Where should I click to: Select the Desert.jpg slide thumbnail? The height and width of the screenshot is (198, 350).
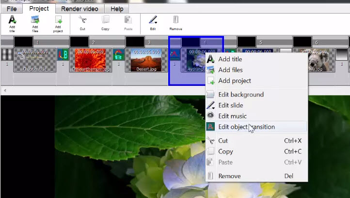(x=146, y=60)
